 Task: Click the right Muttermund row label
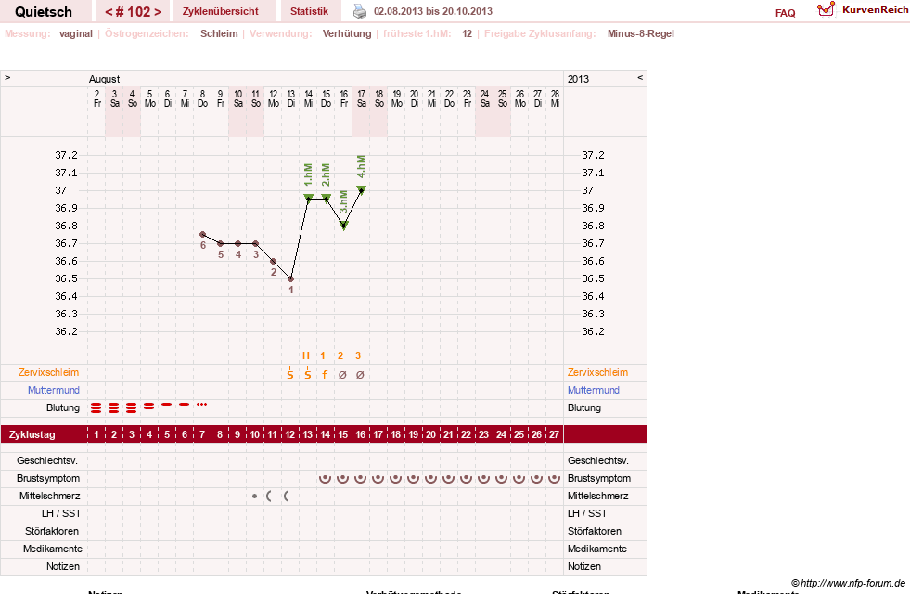[593, 390]
